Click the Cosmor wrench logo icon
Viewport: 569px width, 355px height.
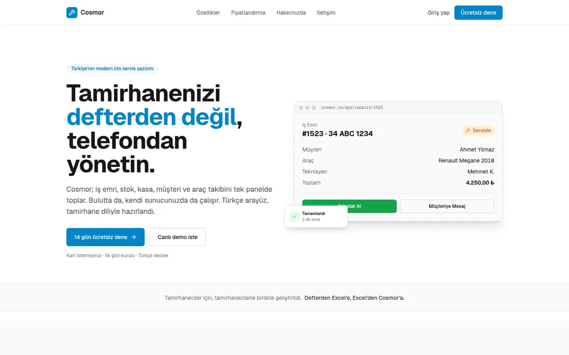(72, 13)
